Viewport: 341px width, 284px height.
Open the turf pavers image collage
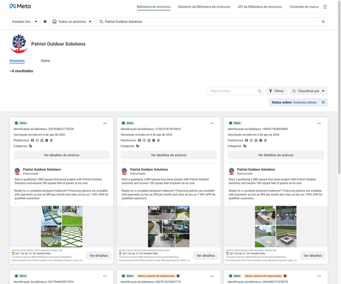click(x=62, y=227)
